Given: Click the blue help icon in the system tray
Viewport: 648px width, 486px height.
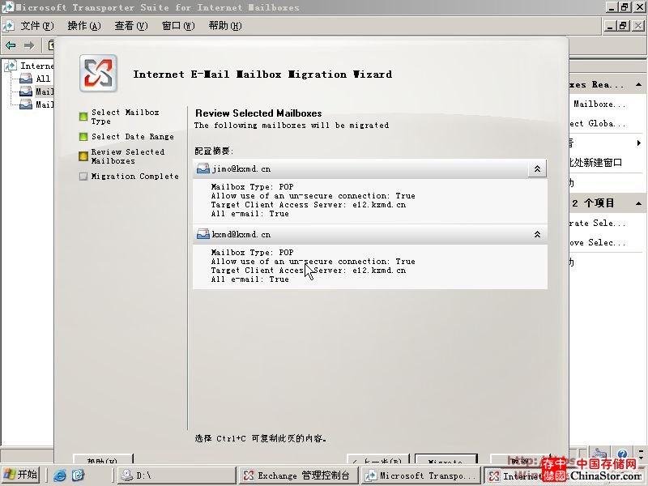Looking at the screenshot, I should click(x=623, y=454).
